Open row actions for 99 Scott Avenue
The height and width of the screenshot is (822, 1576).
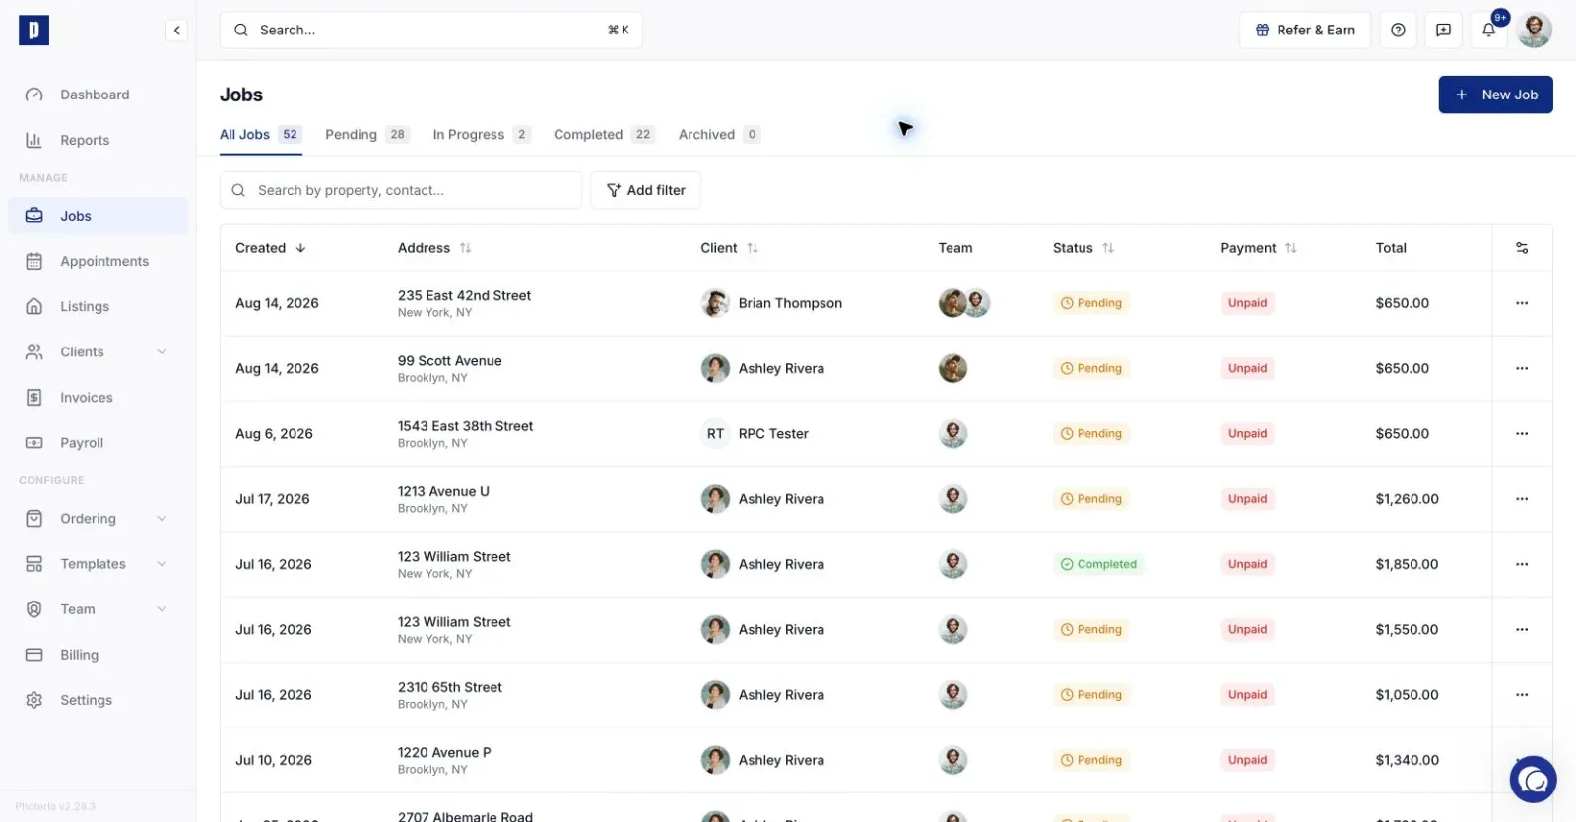[1522, 368]
